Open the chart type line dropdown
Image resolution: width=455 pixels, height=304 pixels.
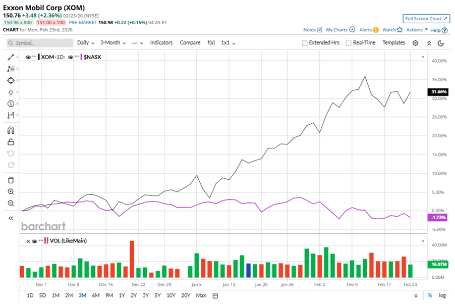click(138, 43)
